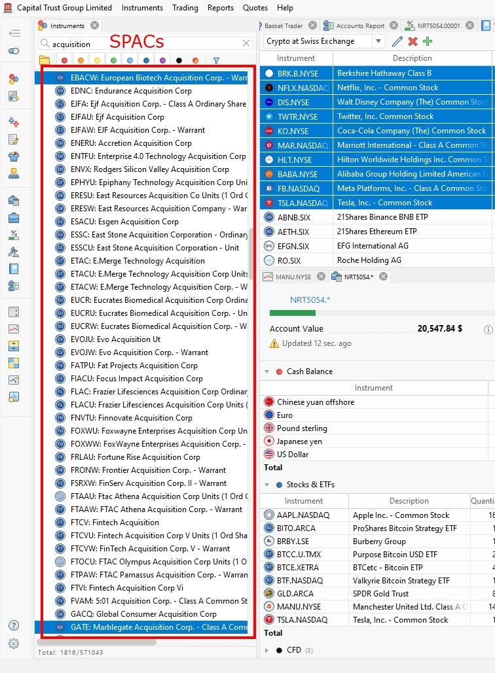This screenshot has width=495, height=673.
Task: Add new basket with green plus icon
Action: coord(428,41)
